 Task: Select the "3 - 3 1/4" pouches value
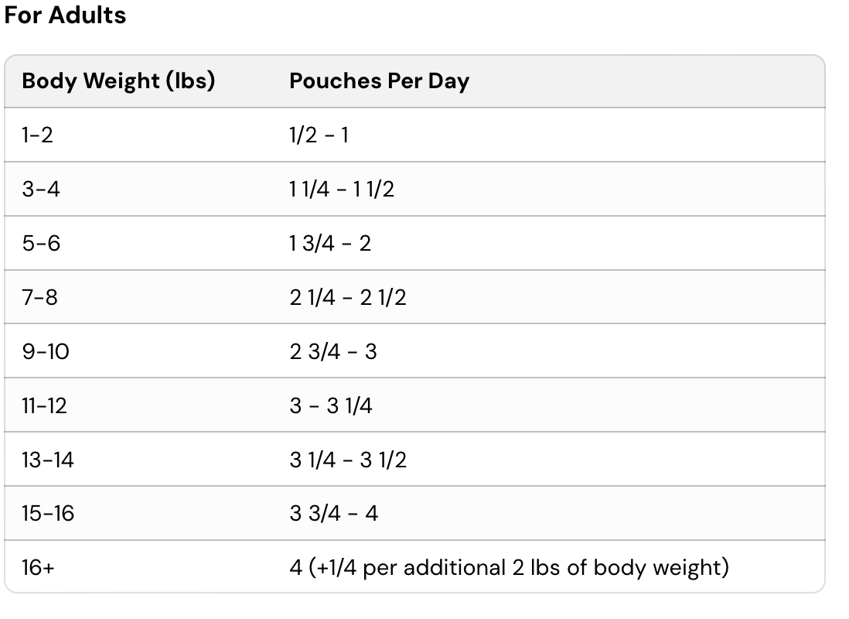click(x=331, y=405)
